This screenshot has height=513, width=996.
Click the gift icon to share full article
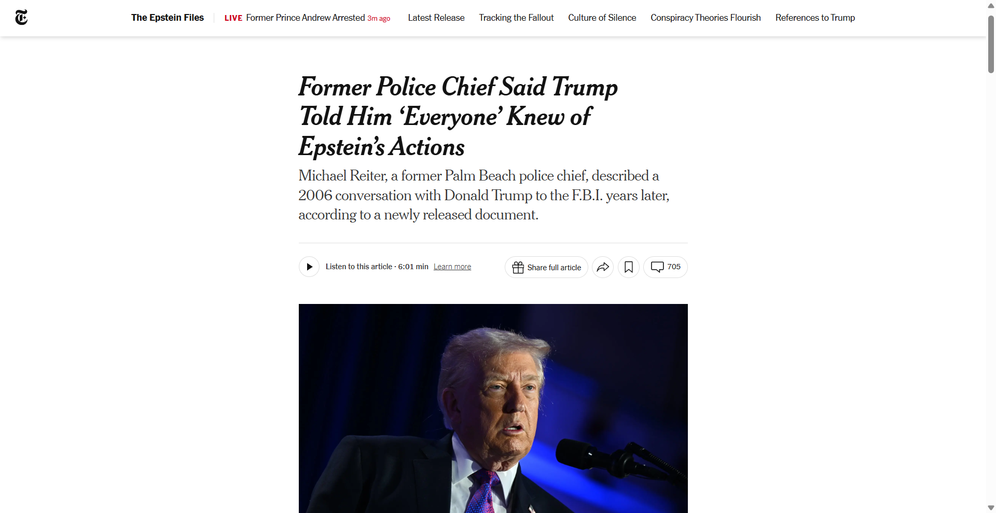[518, 267]
